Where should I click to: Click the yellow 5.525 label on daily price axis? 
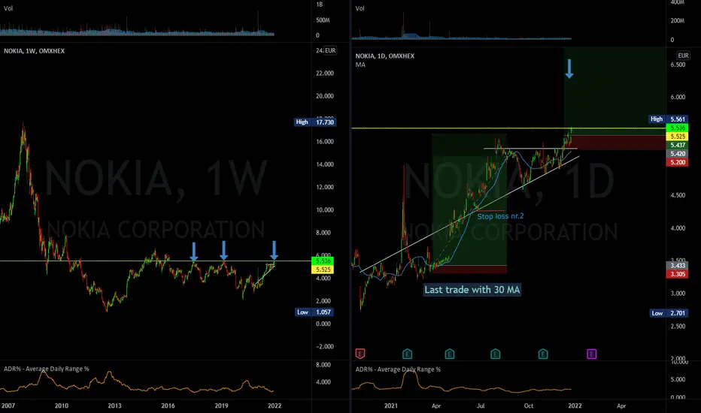tap(677, 136)
